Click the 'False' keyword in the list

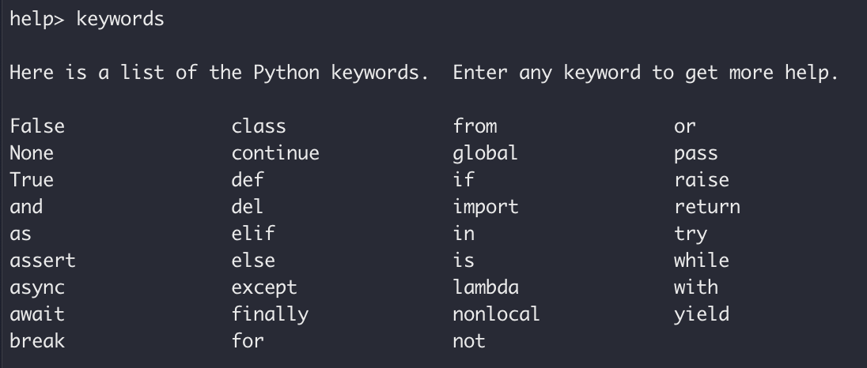(37, 126)
